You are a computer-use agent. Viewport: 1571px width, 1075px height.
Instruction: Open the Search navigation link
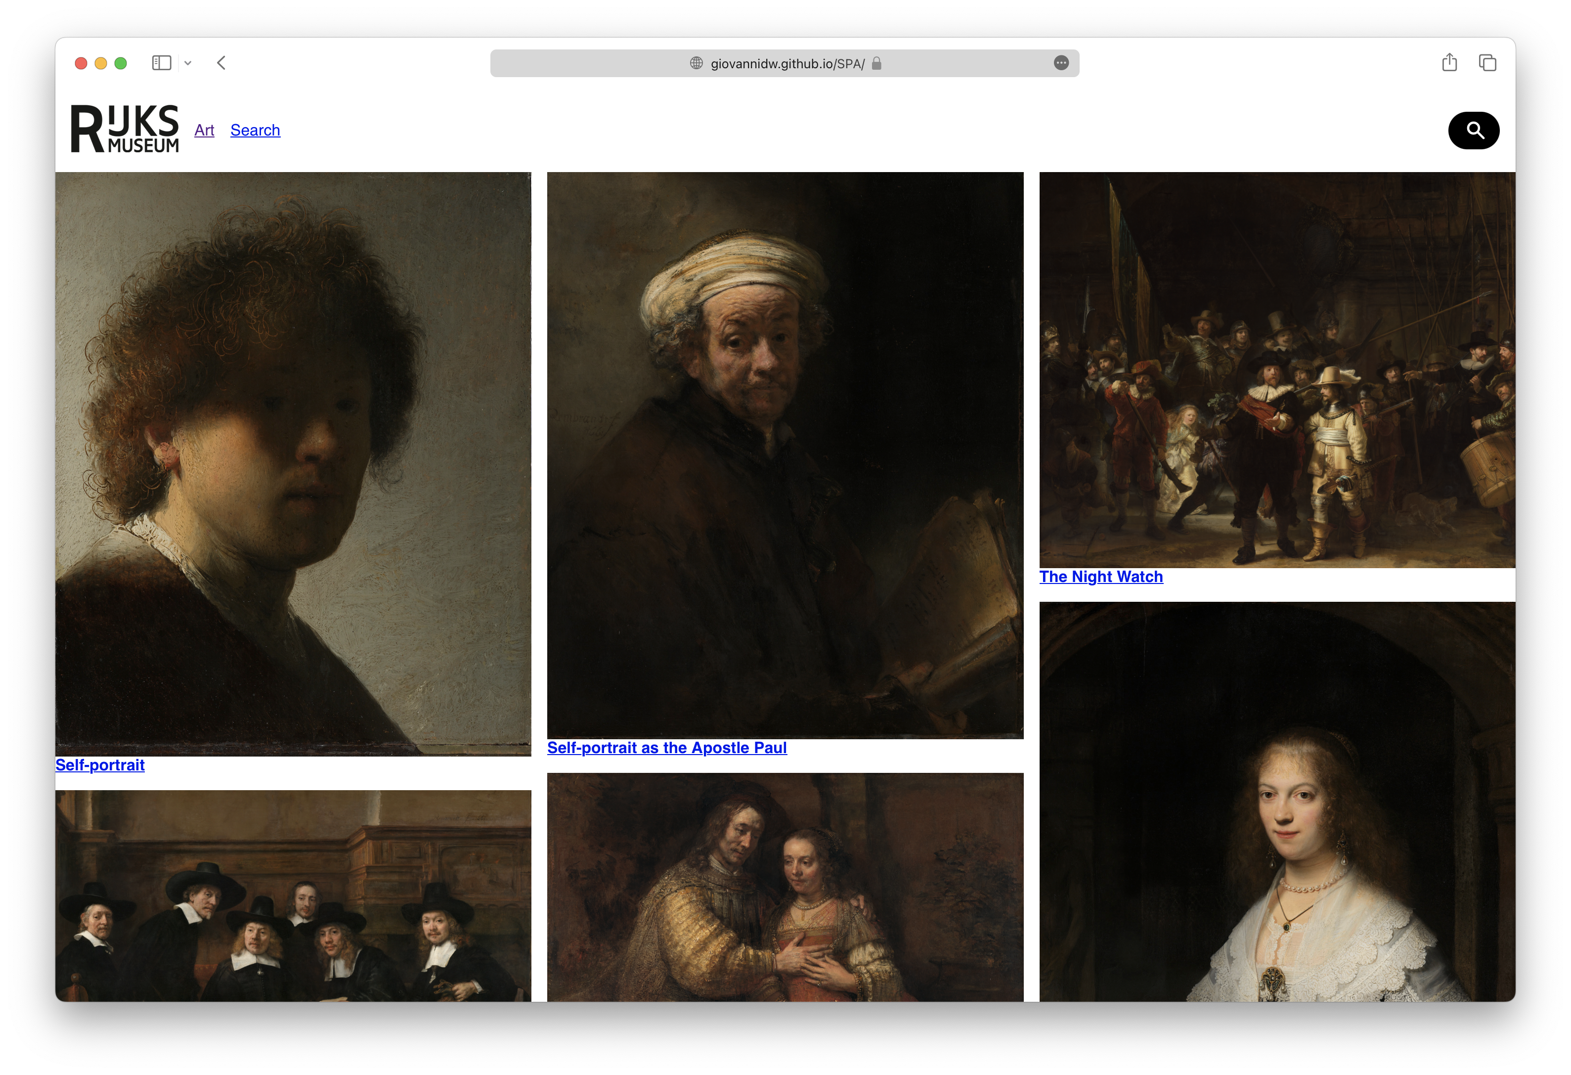(255, 130)
